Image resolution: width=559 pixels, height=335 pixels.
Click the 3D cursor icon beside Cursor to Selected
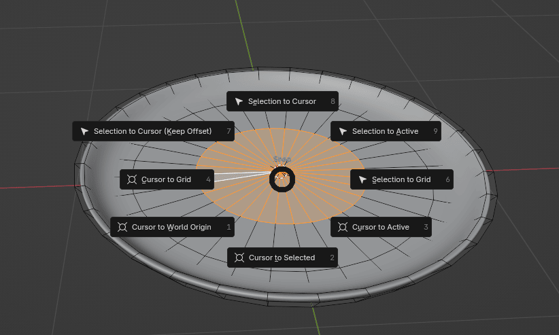(x=239, y=258)
